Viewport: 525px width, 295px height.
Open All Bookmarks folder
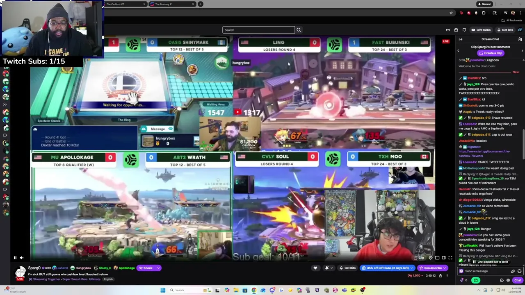point(512,20)
